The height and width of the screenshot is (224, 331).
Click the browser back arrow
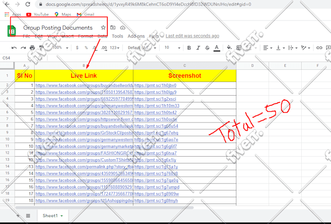tap(7, 4)
